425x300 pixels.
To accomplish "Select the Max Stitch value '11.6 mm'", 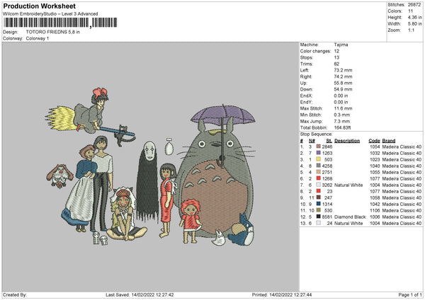I will click(x=343, y=108).
